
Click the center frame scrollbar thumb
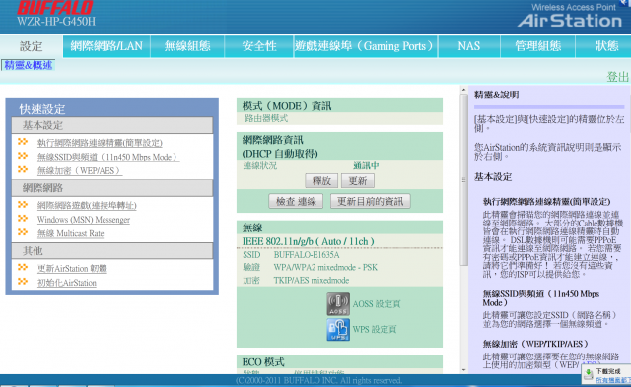coord(463,179)
